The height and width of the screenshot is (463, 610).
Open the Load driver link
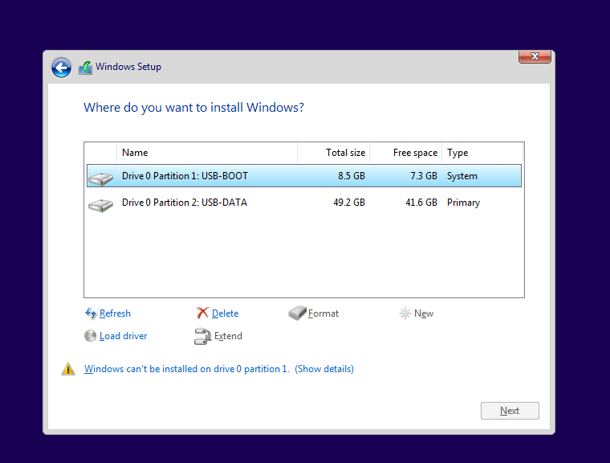point(124,336)
